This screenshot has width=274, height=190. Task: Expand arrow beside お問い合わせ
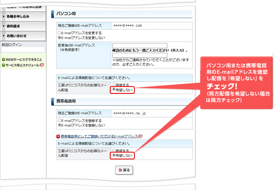pos(4,36)
